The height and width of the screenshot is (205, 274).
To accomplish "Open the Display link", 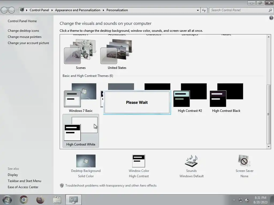I will [x=13, y=175].
